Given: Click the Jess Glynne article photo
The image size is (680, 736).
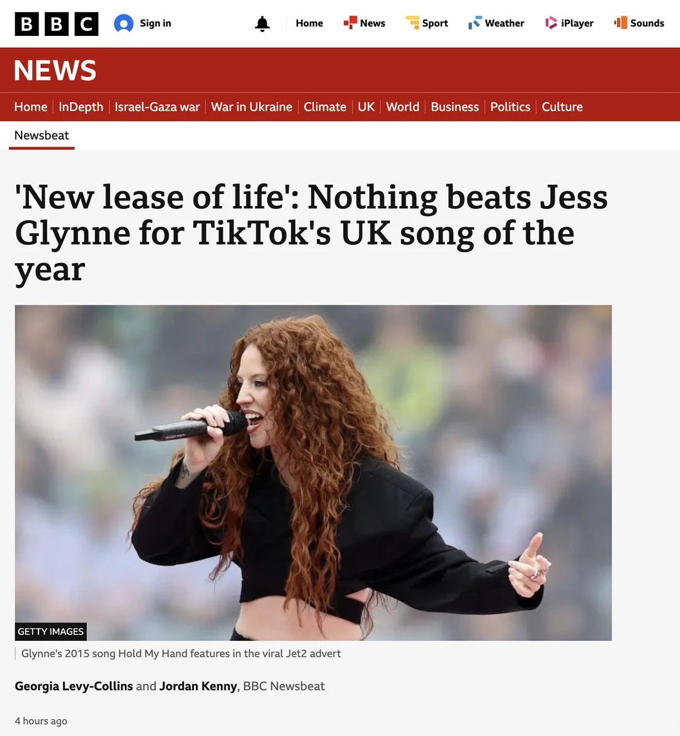Looking at the screenshot, I should [x=313, y=473].
